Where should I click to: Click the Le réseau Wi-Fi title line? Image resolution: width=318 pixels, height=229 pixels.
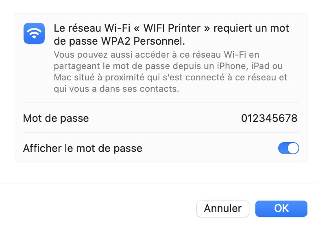tap(171, 28)
